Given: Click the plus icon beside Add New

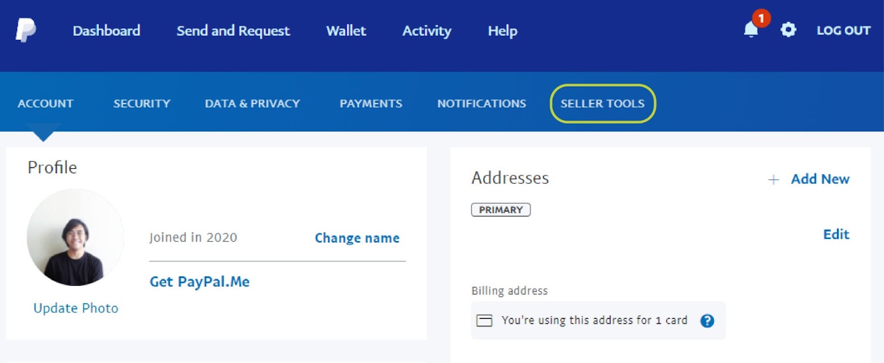Looking at the screenshot, I should click(773, 179).
